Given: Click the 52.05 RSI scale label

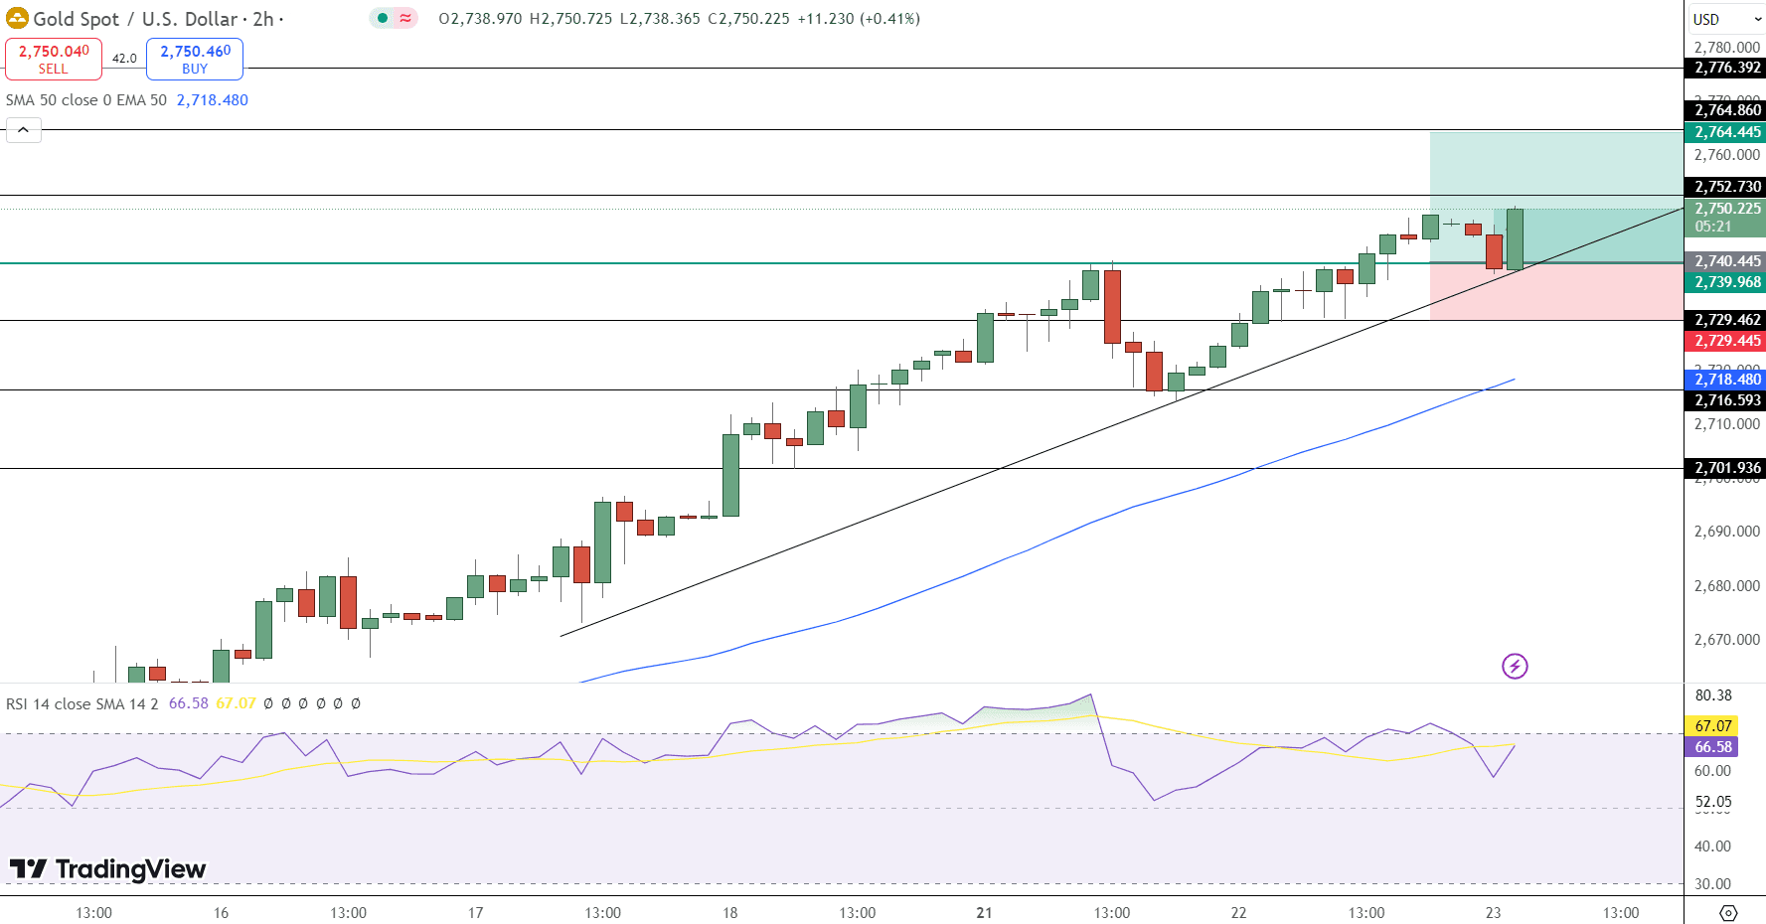Looking at the screenshot, I should point(1712,802).
